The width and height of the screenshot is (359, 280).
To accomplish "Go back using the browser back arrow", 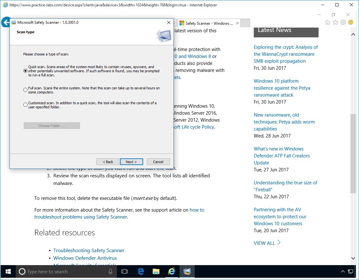I will click(5, 22).
